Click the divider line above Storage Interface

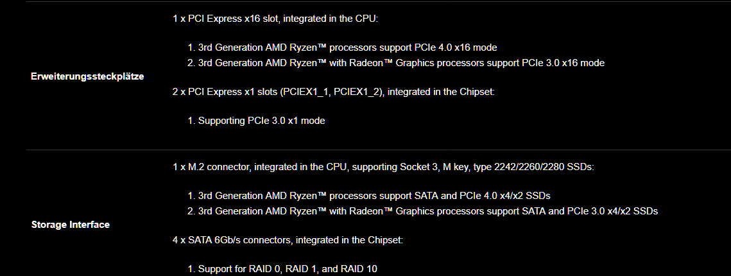click(x=379, y=150)
